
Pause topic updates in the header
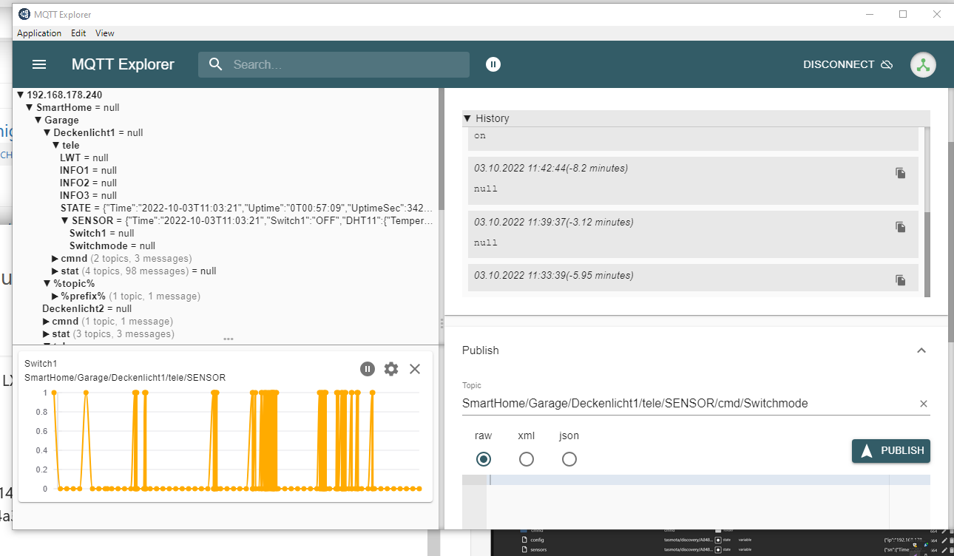(x=493, y=64)
